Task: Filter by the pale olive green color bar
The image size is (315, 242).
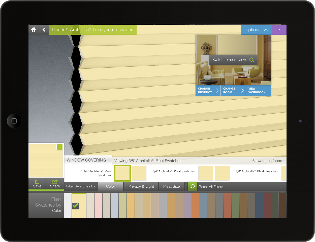Action: click(x=123, y=206)
